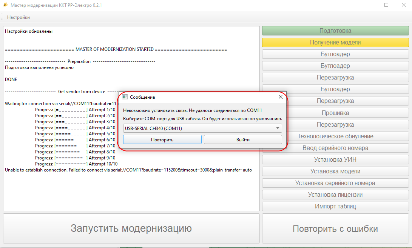Click the yellow Получение модели step
The height and width of the screenshot is (248, 412).
[335, 43]
